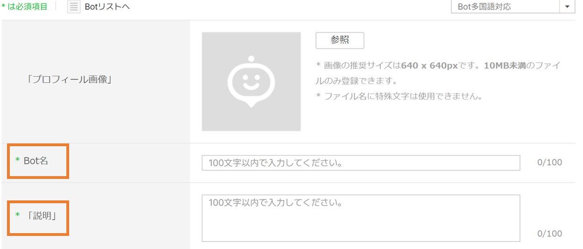Open the Botリストへ link
583x249 pixels.
pos(107,7)
